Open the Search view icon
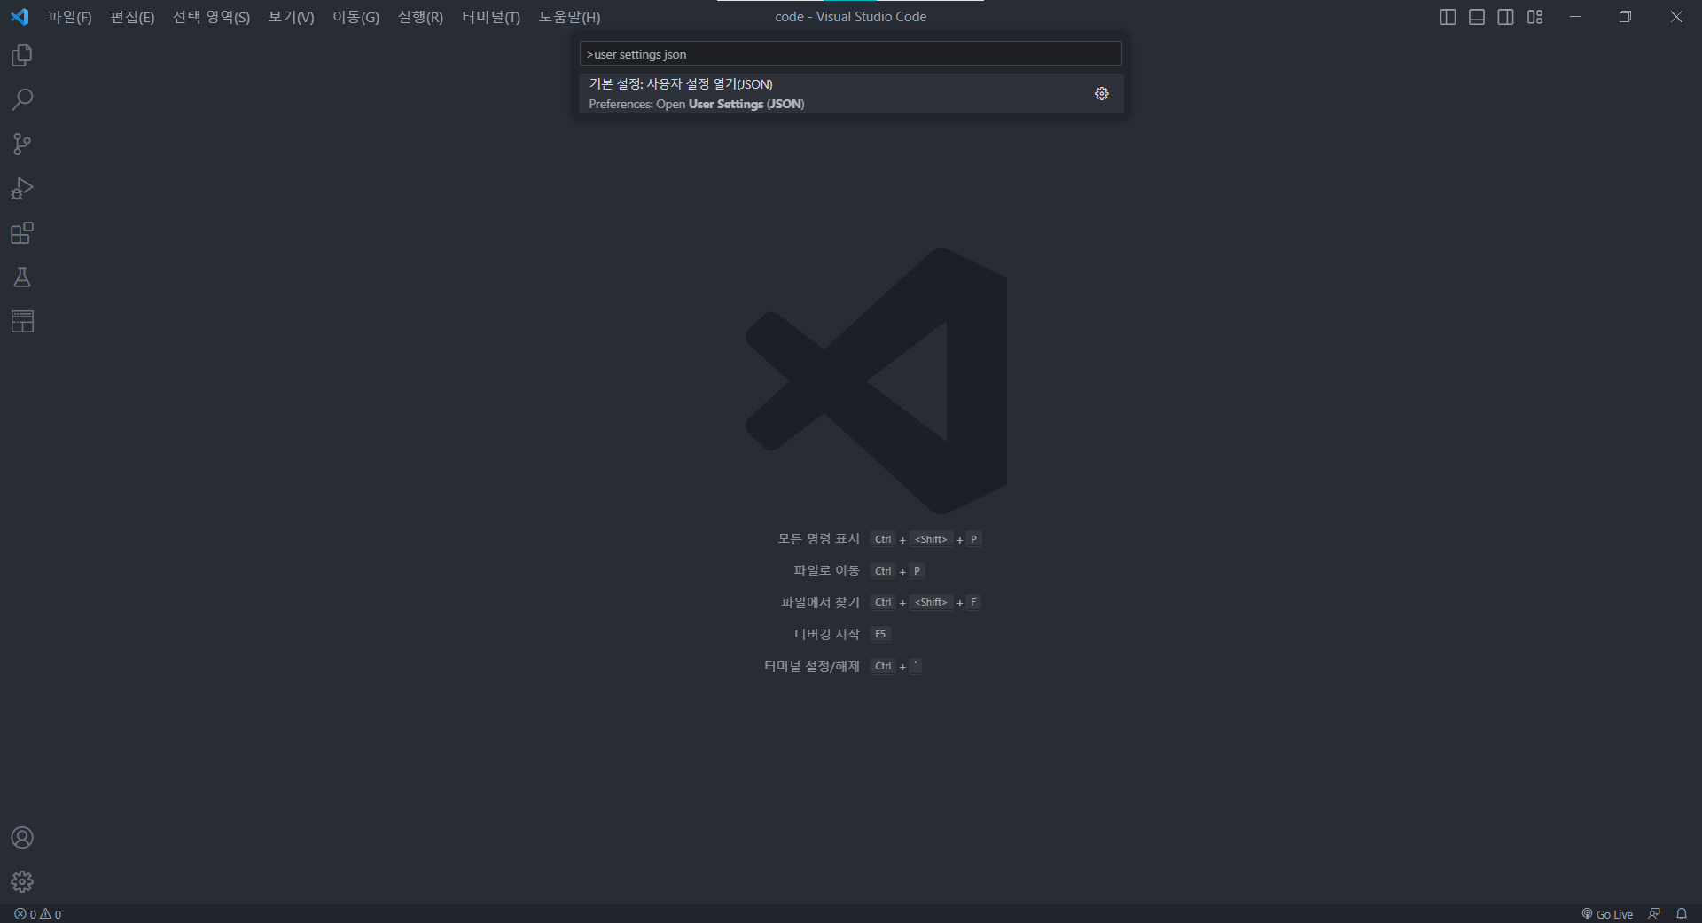Image resolution: width=1702 pixels, height=923 pixels. click(22, 99)
